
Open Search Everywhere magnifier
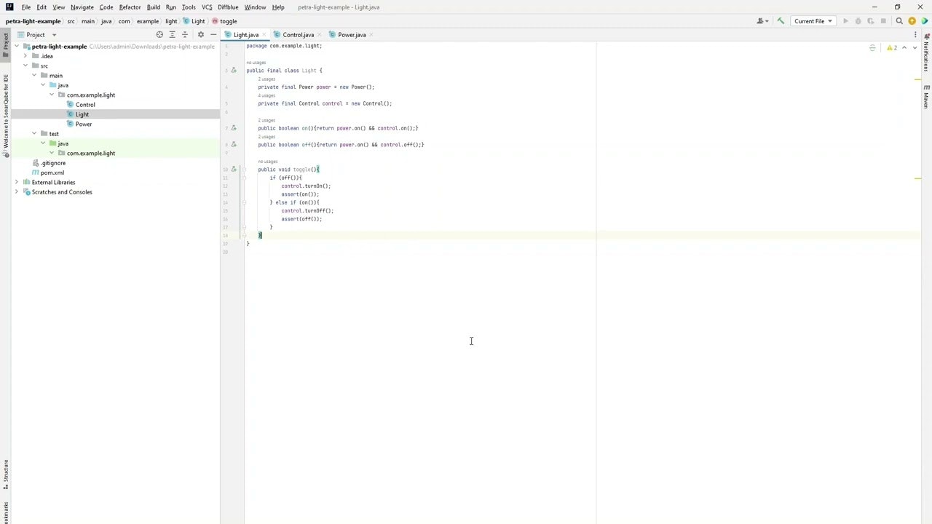coord(899,21)
